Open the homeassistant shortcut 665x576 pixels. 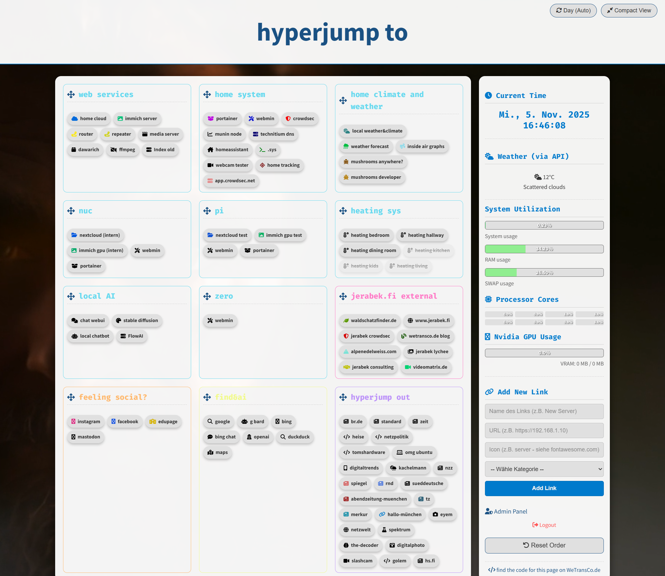tap(228, 149)
